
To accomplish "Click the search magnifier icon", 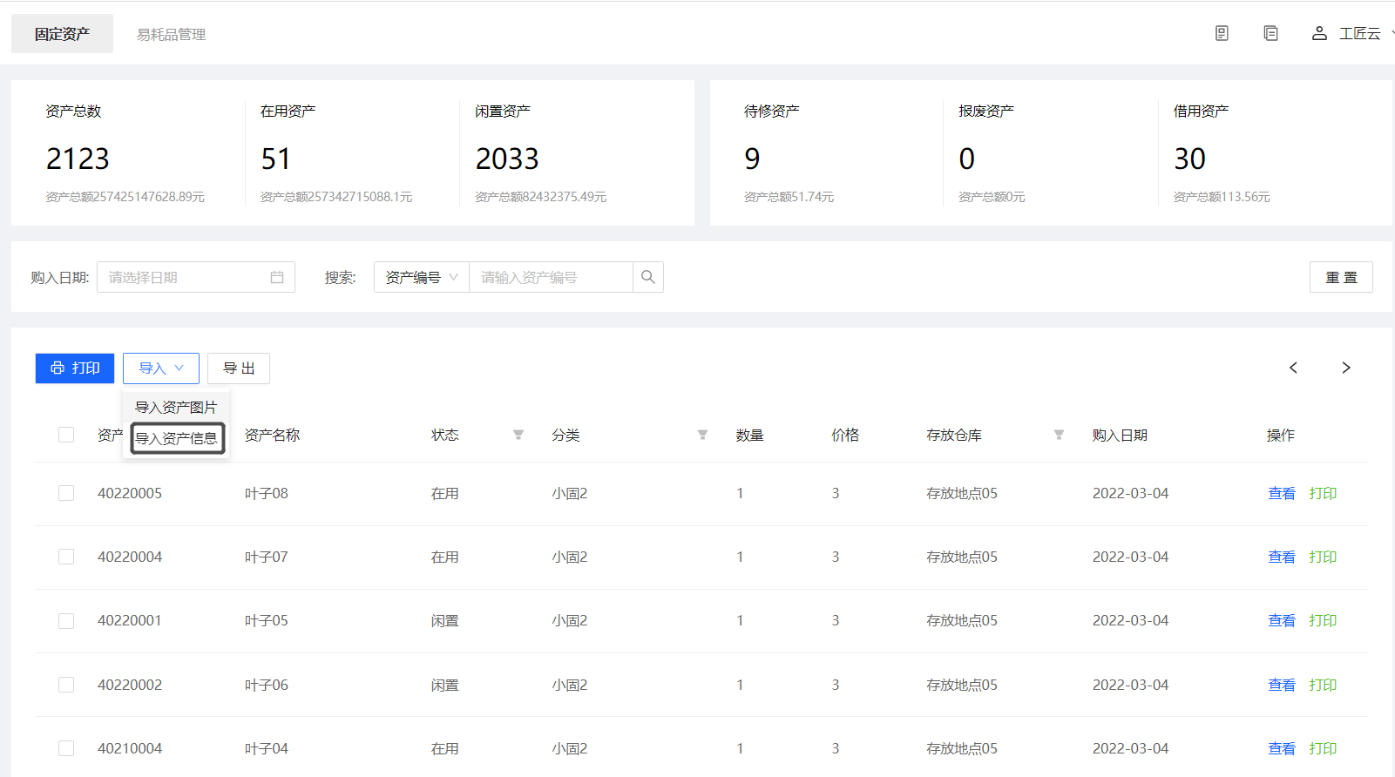I will tap(647, 277).
